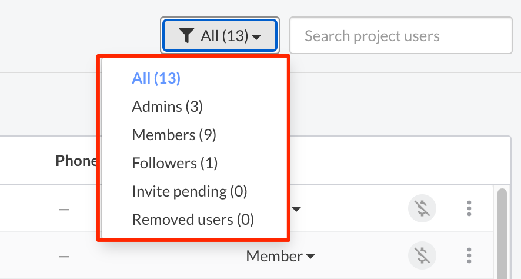The width and height of the screenshot is (521, 279).
Task: Filter users by Admins (3)
Action: 167,107
